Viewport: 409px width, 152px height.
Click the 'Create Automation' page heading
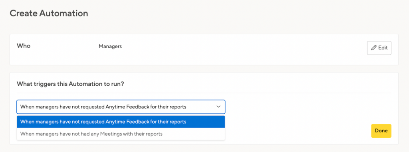pos(49,13)
